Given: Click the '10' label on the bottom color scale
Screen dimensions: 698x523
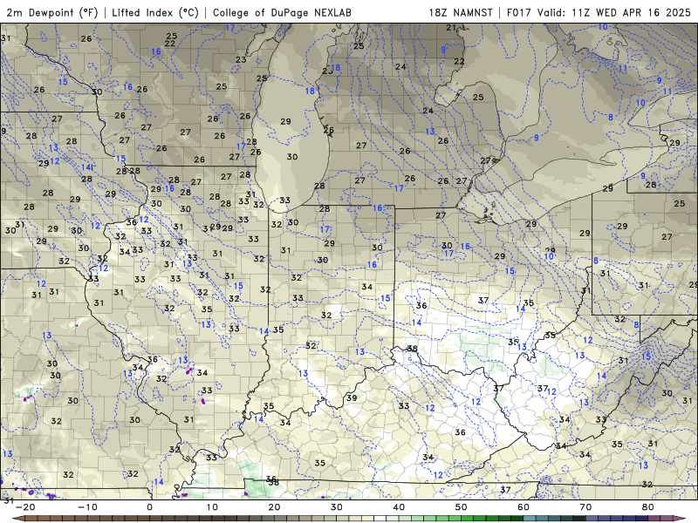Looking at the screenshot, I should 212,507.
